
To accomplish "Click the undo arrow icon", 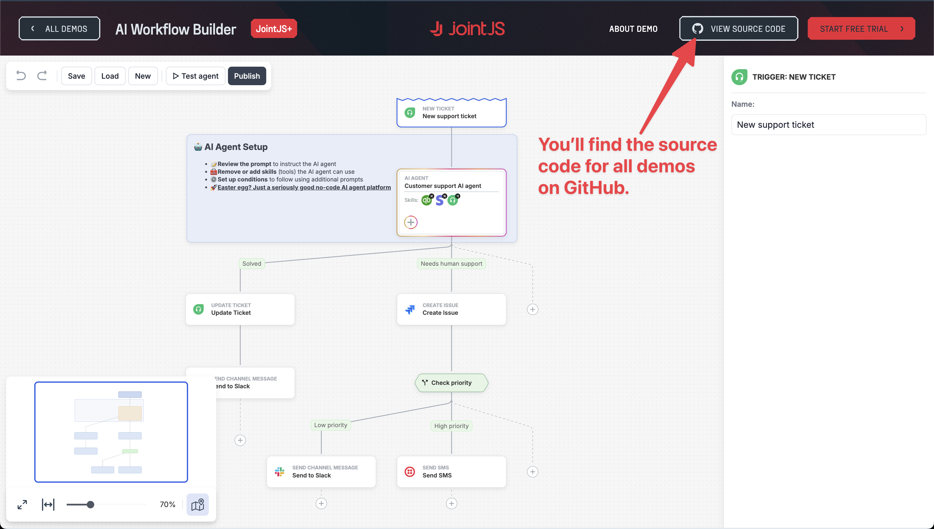I will coord(21,76).
